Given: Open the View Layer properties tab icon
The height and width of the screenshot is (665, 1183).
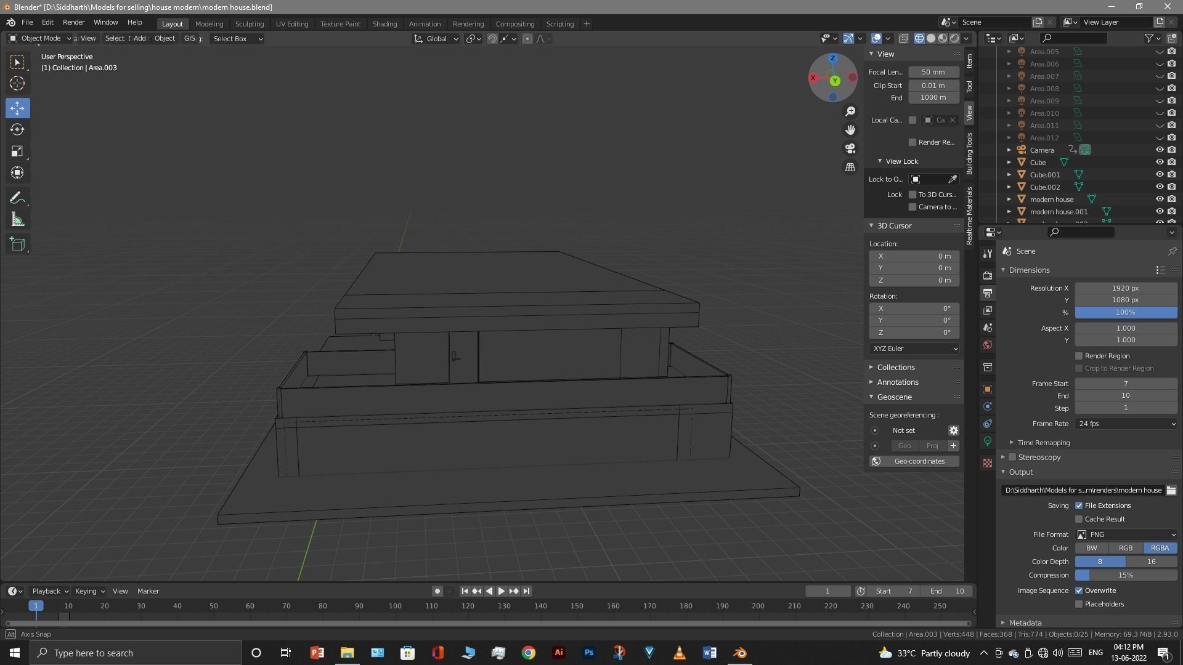Looking at the screenshot, I should [988, 310].
